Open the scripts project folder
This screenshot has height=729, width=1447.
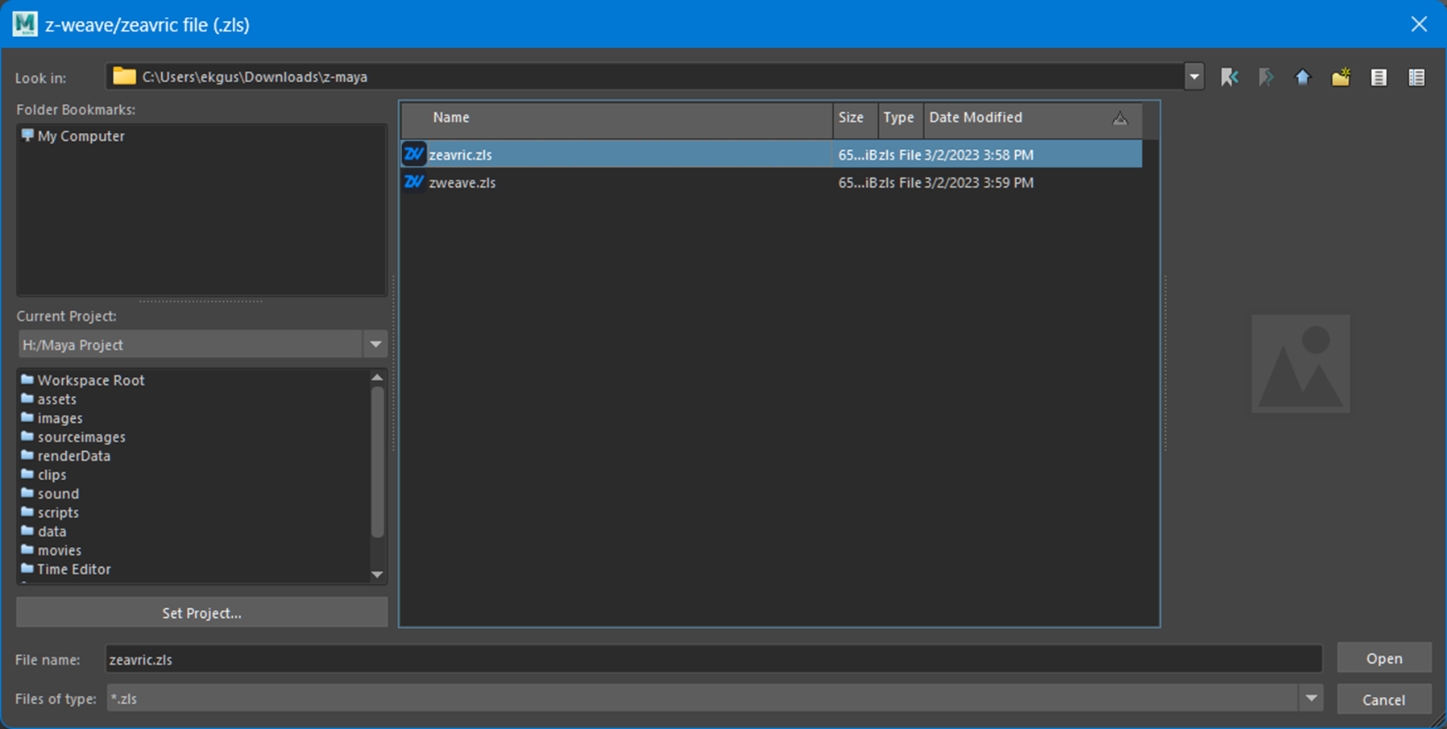pyautogui.click(x=50, y=512)
